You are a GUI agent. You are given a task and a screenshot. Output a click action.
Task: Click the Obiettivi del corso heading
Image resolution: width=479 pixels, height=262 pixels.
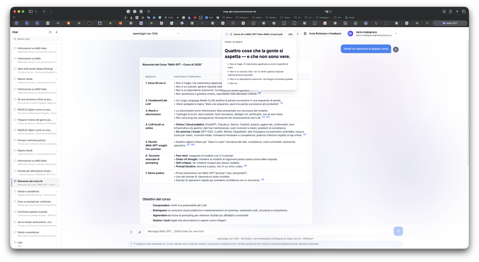[x=156, y=199]
